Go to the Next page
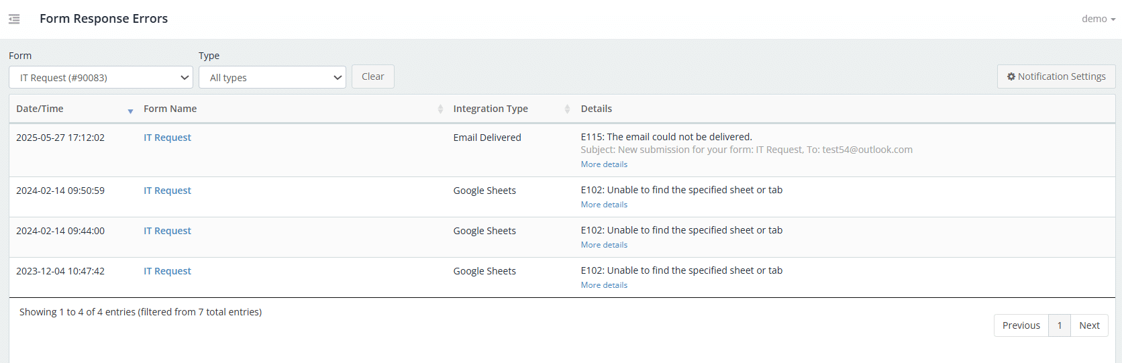Image resolution: width=1122 pixels, height=363 pixels. [1089, 325]
